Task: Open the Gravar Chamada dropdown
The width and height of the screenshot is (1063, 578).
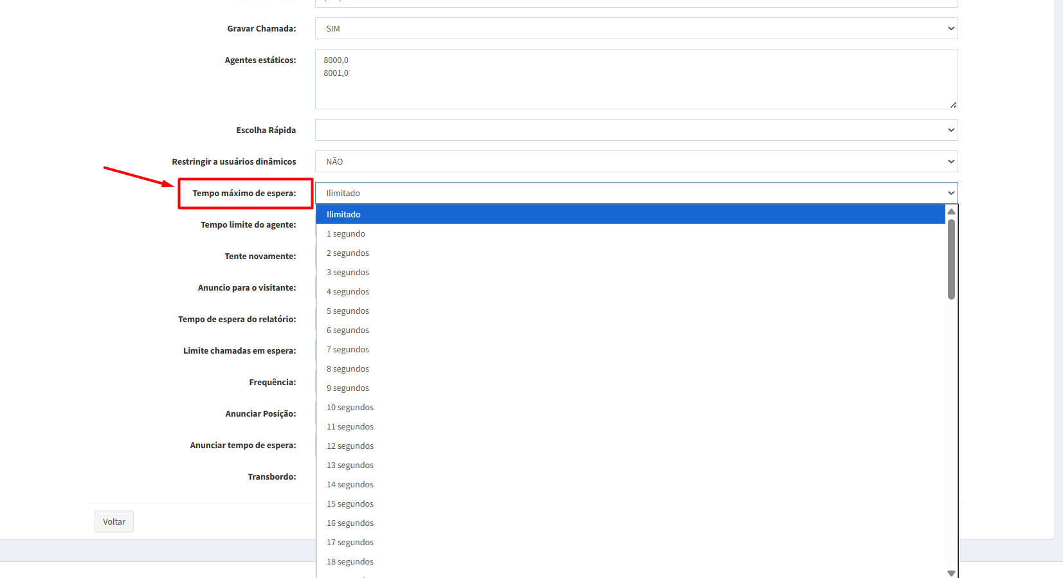Action: (x=635, y=28)
